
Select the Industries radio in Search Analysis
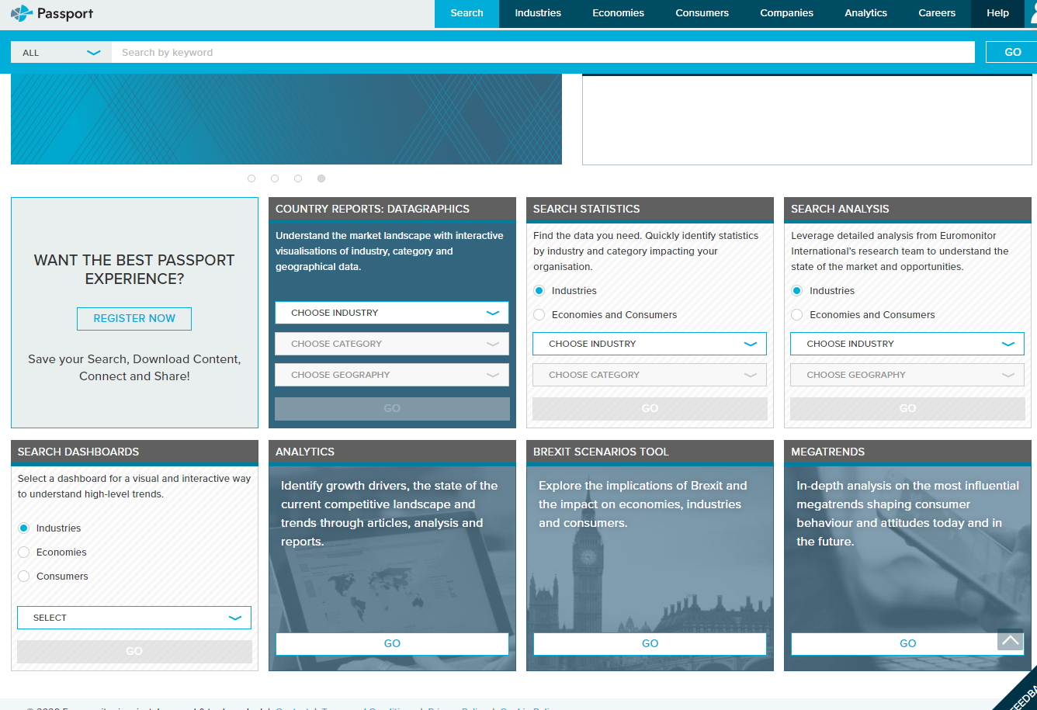[797, 291]
